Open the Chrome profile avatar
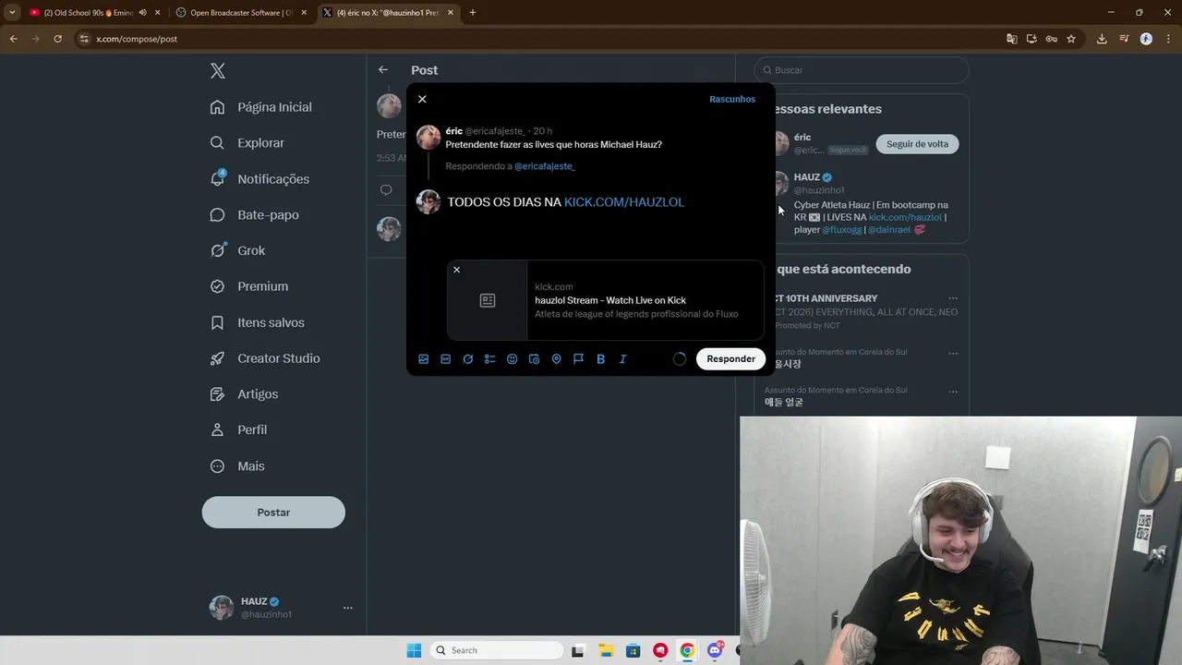The image size is (1182, 665). pos(1146,39)
